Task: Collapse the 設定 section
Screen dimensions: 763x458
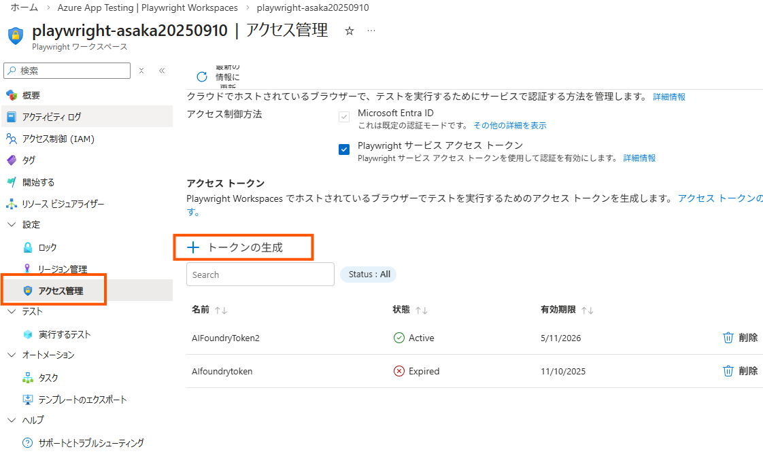Action: (x=12, y=225)
